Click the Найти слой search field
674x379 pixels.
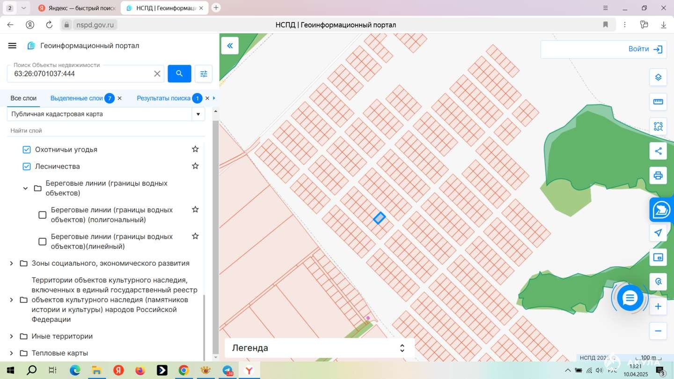click(106, 131)
